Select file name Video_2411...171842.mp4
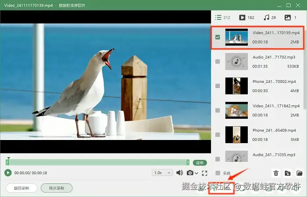The image size is (307, 197). coord(276,106)
